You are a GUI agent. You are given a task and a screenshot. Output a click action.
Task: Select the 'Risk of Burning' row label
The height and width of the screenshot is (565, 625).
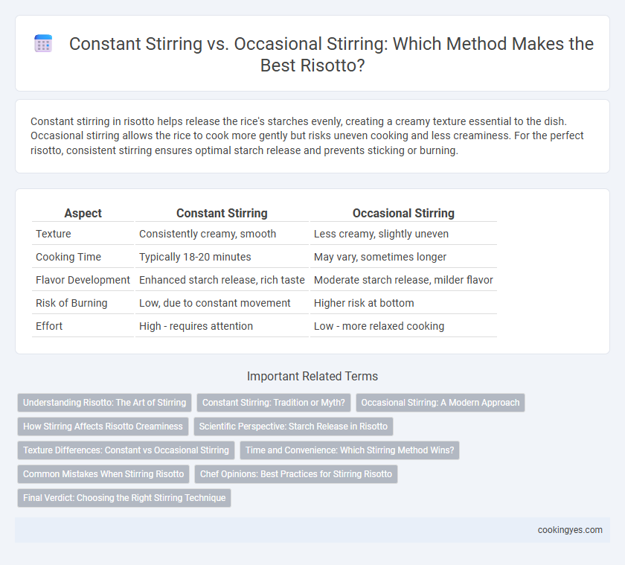pyautogui.click(x=71, y=303)
